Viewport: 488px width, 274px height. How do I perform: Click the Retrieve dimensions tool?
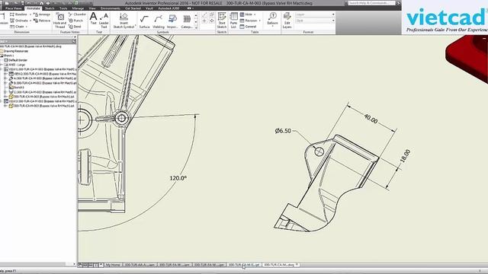(42, 21)
